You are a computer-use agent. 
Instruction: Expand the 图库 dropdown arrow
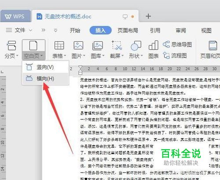103,56
